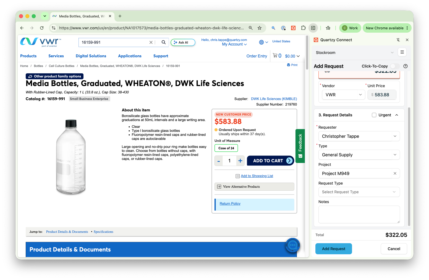
Task: Print the product page
Action: [x=292, y=65]
